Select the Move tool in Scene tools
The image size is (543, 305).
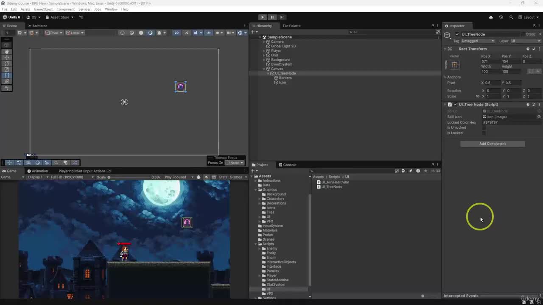[7, 58]
